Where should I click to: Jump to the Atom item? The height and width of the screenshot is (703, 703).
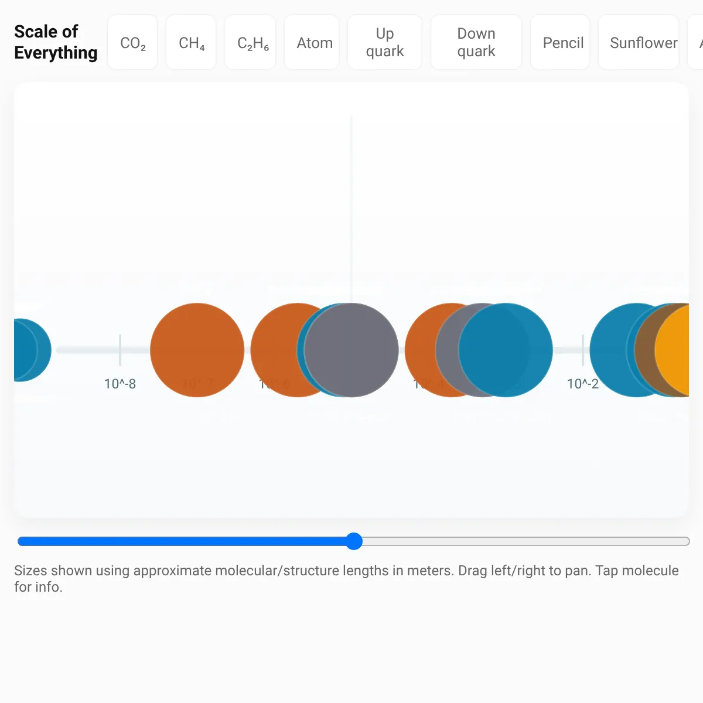pyautogui.click(x=315, y=43)
